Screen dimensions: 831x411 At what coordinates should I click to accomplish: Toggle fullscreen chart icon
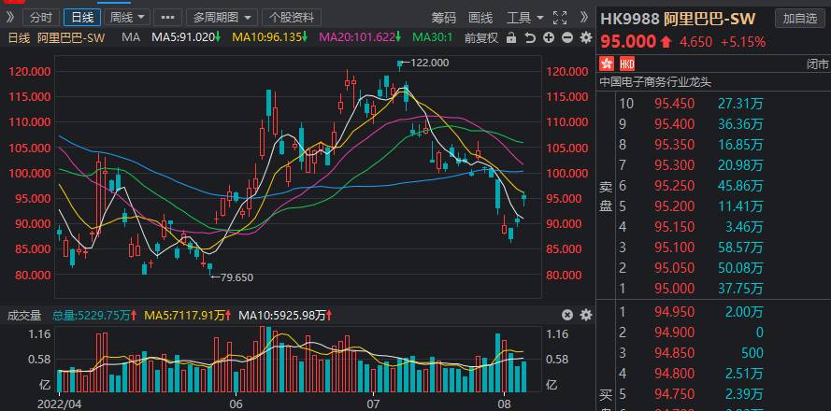pyautogui.click(x=560, y=18)
